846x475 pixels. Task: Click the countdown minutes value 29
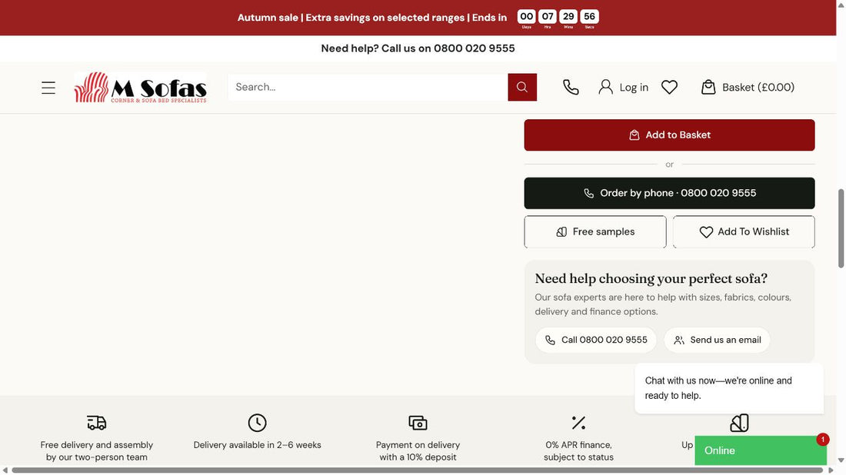[x=568, y=16]
